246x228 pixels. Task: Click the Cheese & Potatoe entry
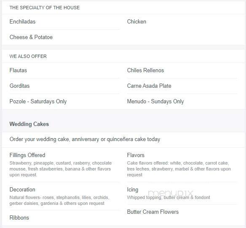(x=31, y=37)
